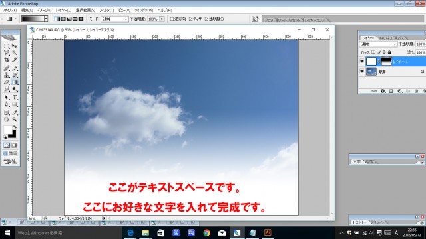Viewport: 426px width, 239px height.
Task: Select the レイヤー 1 layer mask thumbnail
Action: (x=386, y=62)
